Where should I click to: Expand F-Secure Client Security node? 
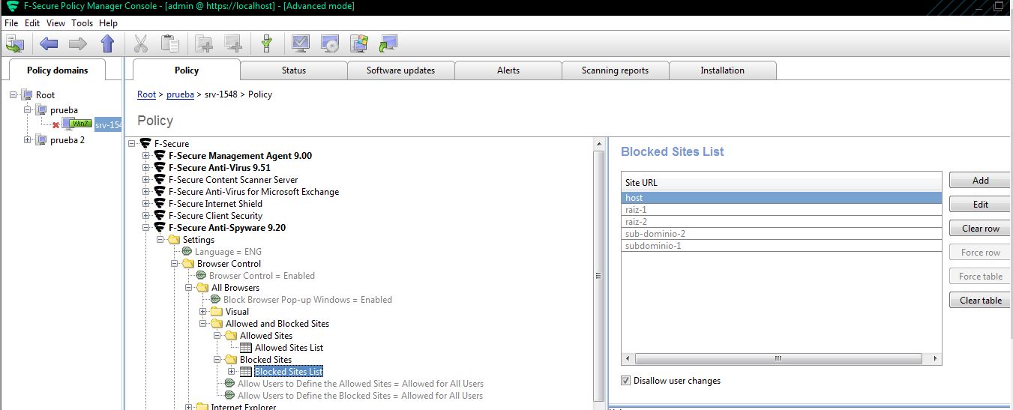[146, 216]
